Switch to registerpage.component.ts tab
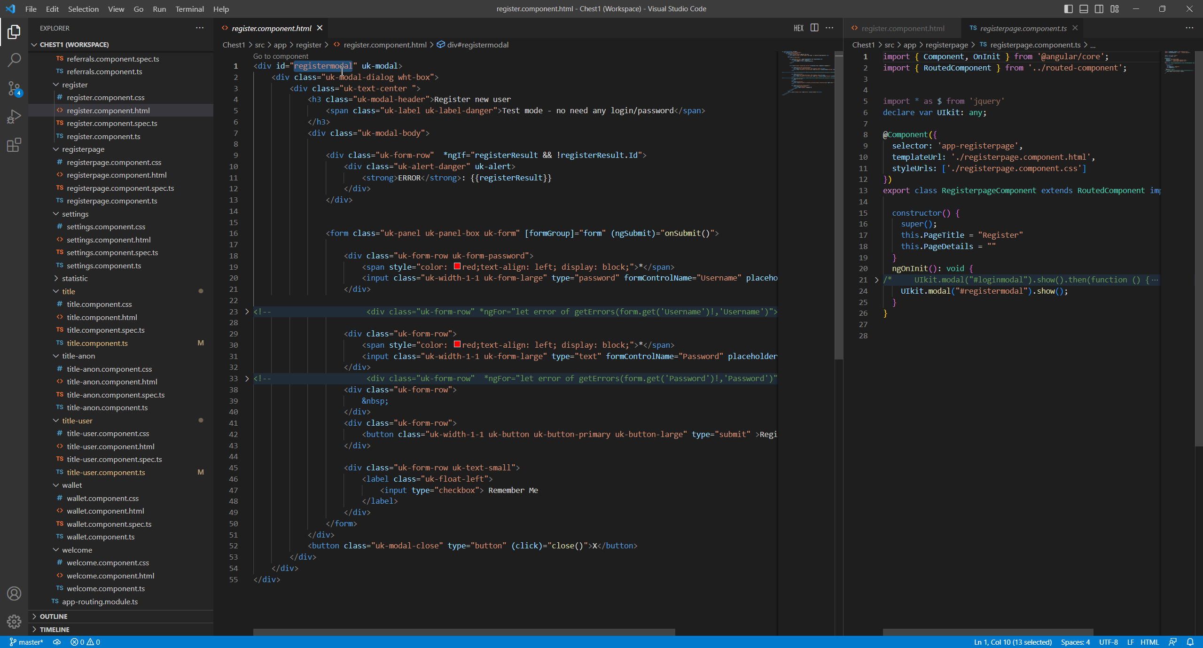The image size is (1203, 648). [x=1023, y=28]
